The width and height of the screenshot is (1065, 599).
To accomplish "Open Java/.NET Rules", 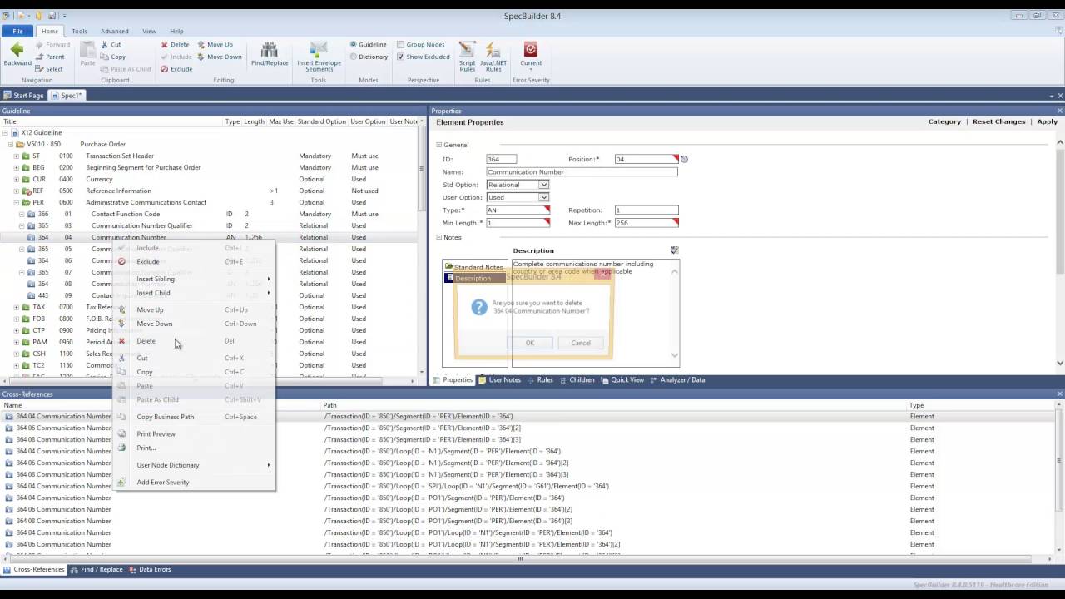I will pyautogui.click(x=493, y=57).
